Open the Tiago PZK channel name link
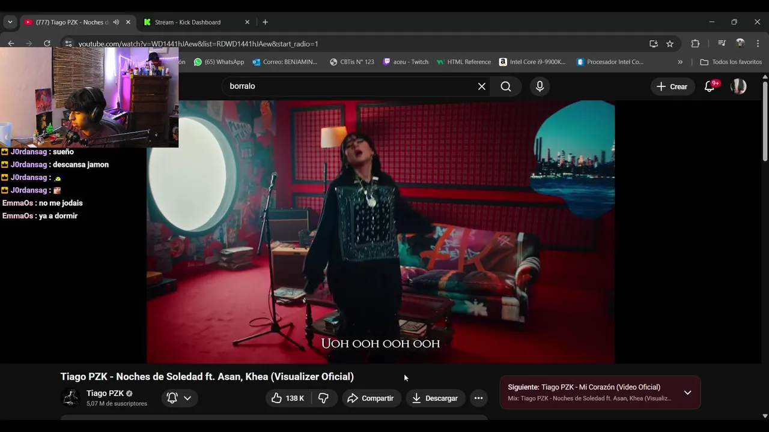Screen dimensions: 769x432 pos(105,394)
